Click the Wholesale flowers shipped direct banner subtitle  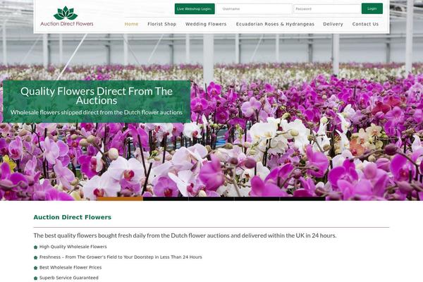tap(97, 112)
